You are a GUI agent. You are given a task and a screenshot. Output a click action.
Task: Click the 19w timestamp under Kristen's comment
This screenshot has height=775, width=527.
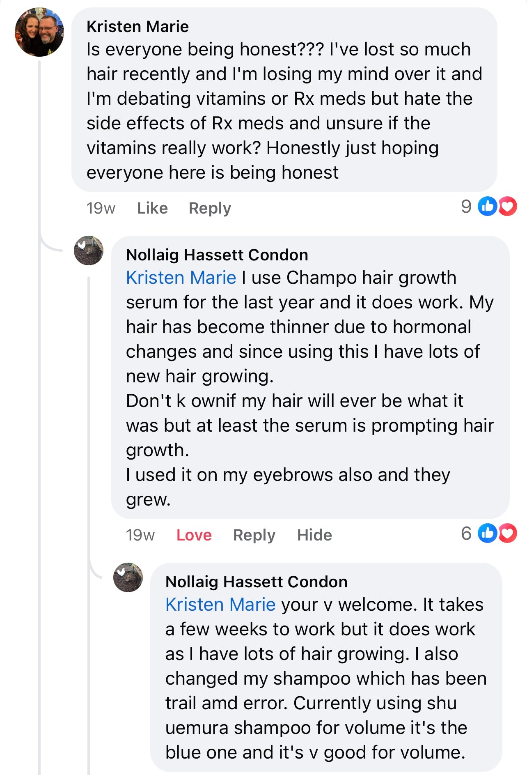(101, 208)
